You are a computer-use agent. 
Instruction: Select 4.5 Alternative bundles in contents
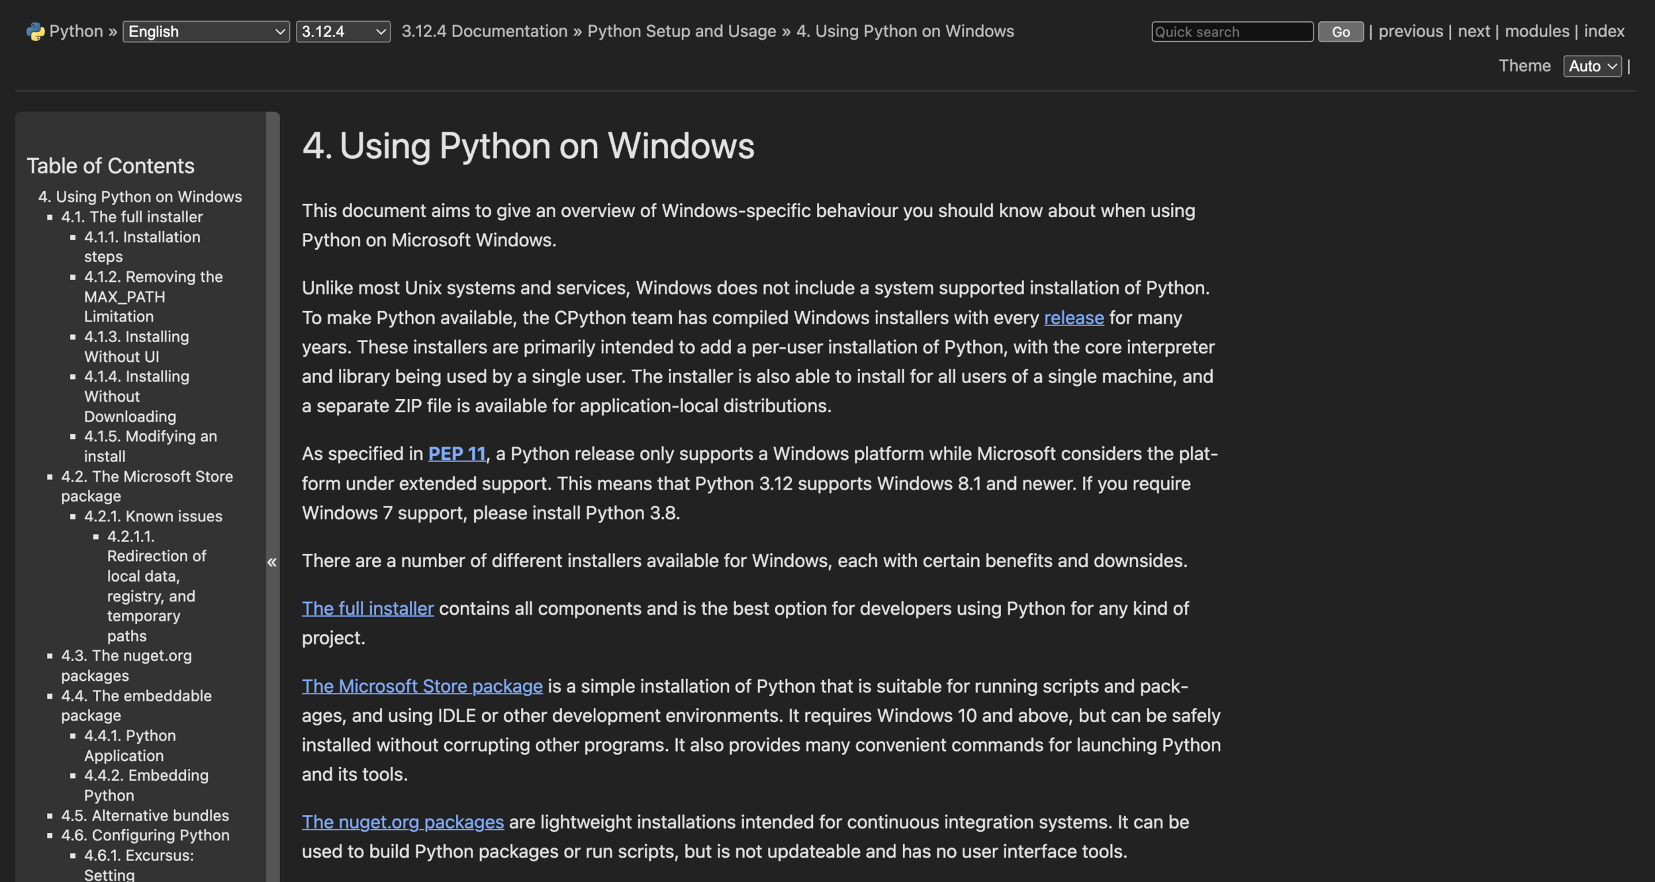click(144, 815)
